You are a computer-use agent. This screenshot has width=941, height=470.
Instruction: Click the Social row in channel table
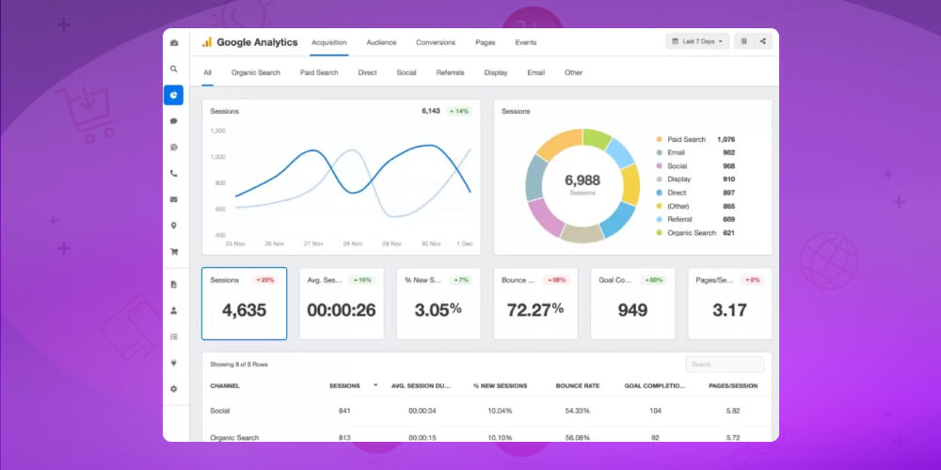tap(486, 411)
